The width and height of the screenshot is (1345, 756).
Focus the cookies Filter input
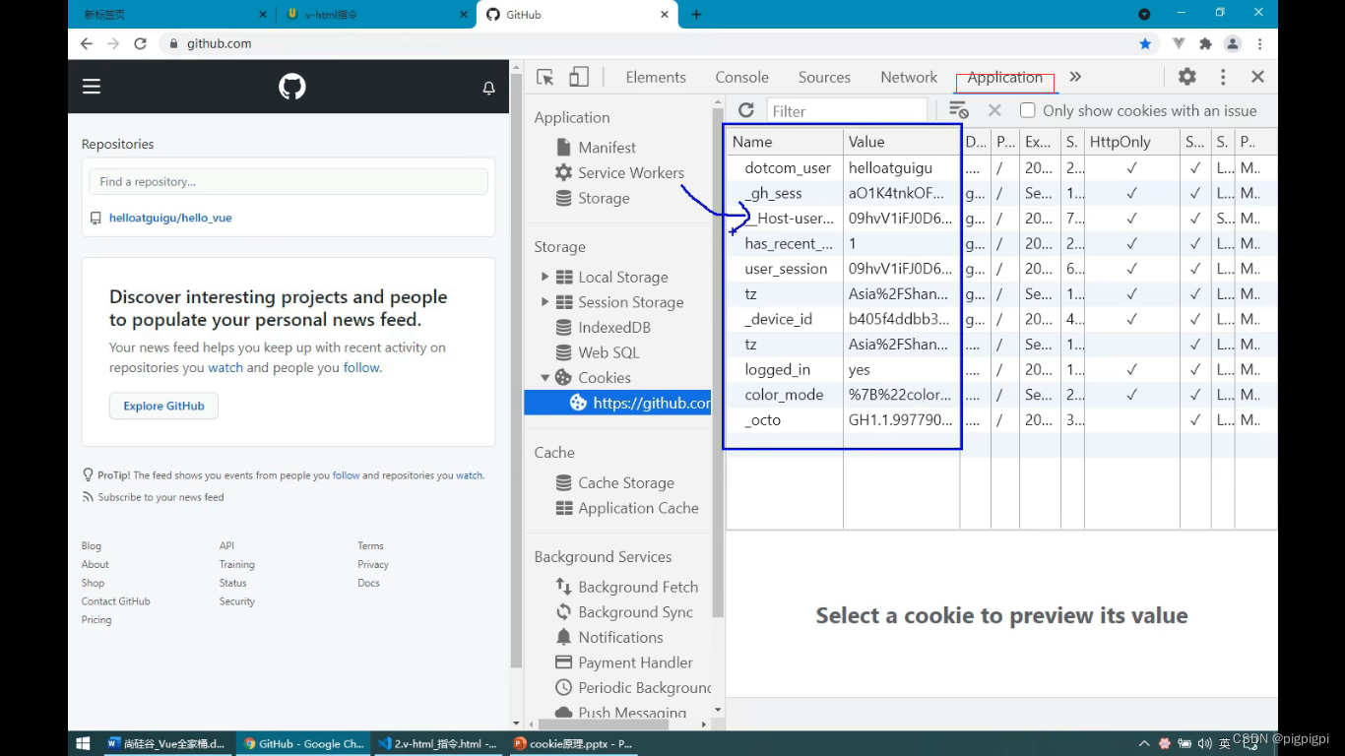(848, 110)
